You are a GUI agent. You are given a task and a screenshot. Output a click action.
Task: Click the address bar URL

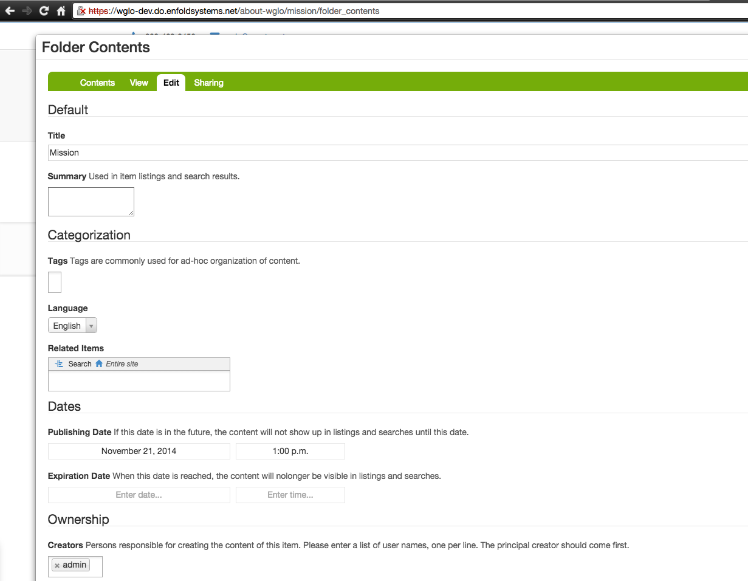(x=234, y=11)
